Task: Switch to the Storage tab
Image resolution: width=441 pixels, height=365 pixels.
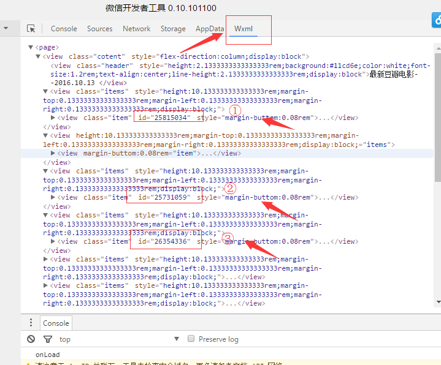Action: tap(173, 29)
